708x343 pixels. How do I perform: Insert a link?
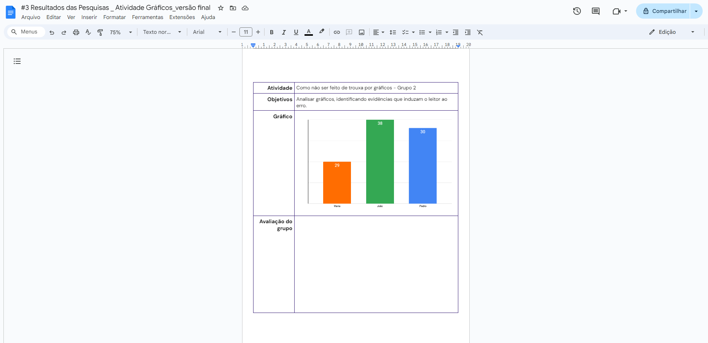pos(337,32)
